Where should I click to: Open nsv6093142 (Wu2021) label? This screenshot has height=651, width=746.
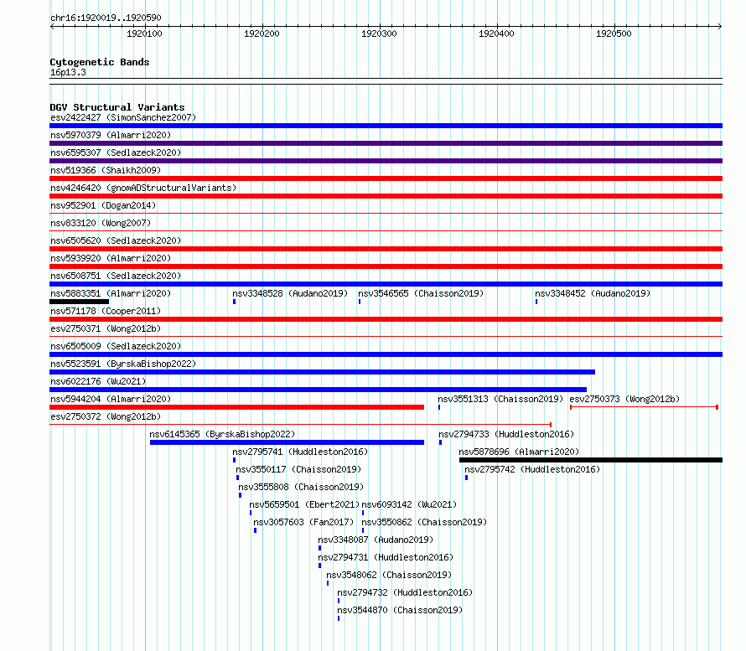click(x=409, y=504)
